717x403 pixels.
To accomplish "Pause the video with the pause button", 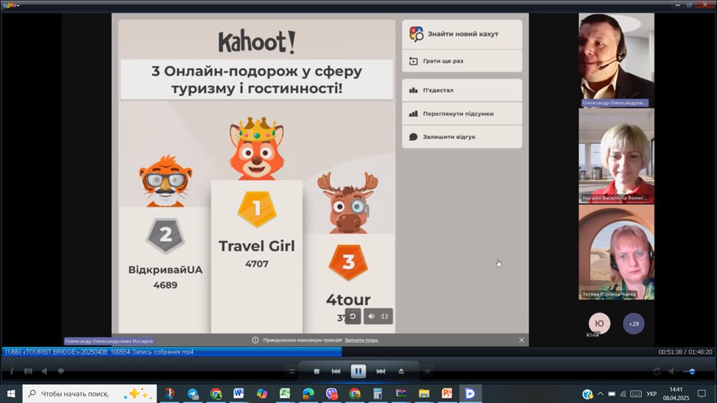I will tap(358, 371).
